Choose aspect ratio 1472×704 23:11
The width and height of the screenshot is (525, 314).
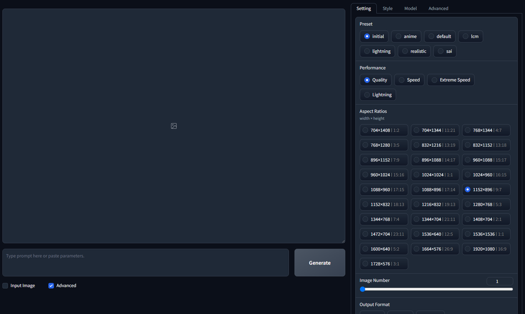(x=384, y=234)
